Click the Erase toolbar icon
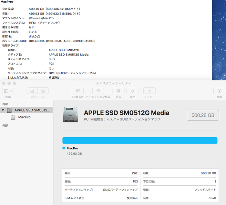The image size is (226, 205). [x=118, y=91]
